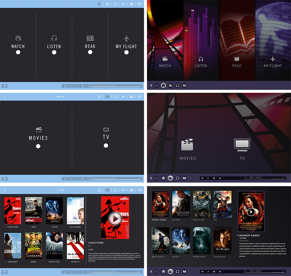Click the book icon on the red READ panel
The image size is (291, 276).
[x=237, y=59]
